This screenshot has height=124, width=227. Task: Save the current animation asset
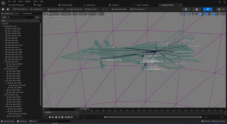tap(3, 9)
